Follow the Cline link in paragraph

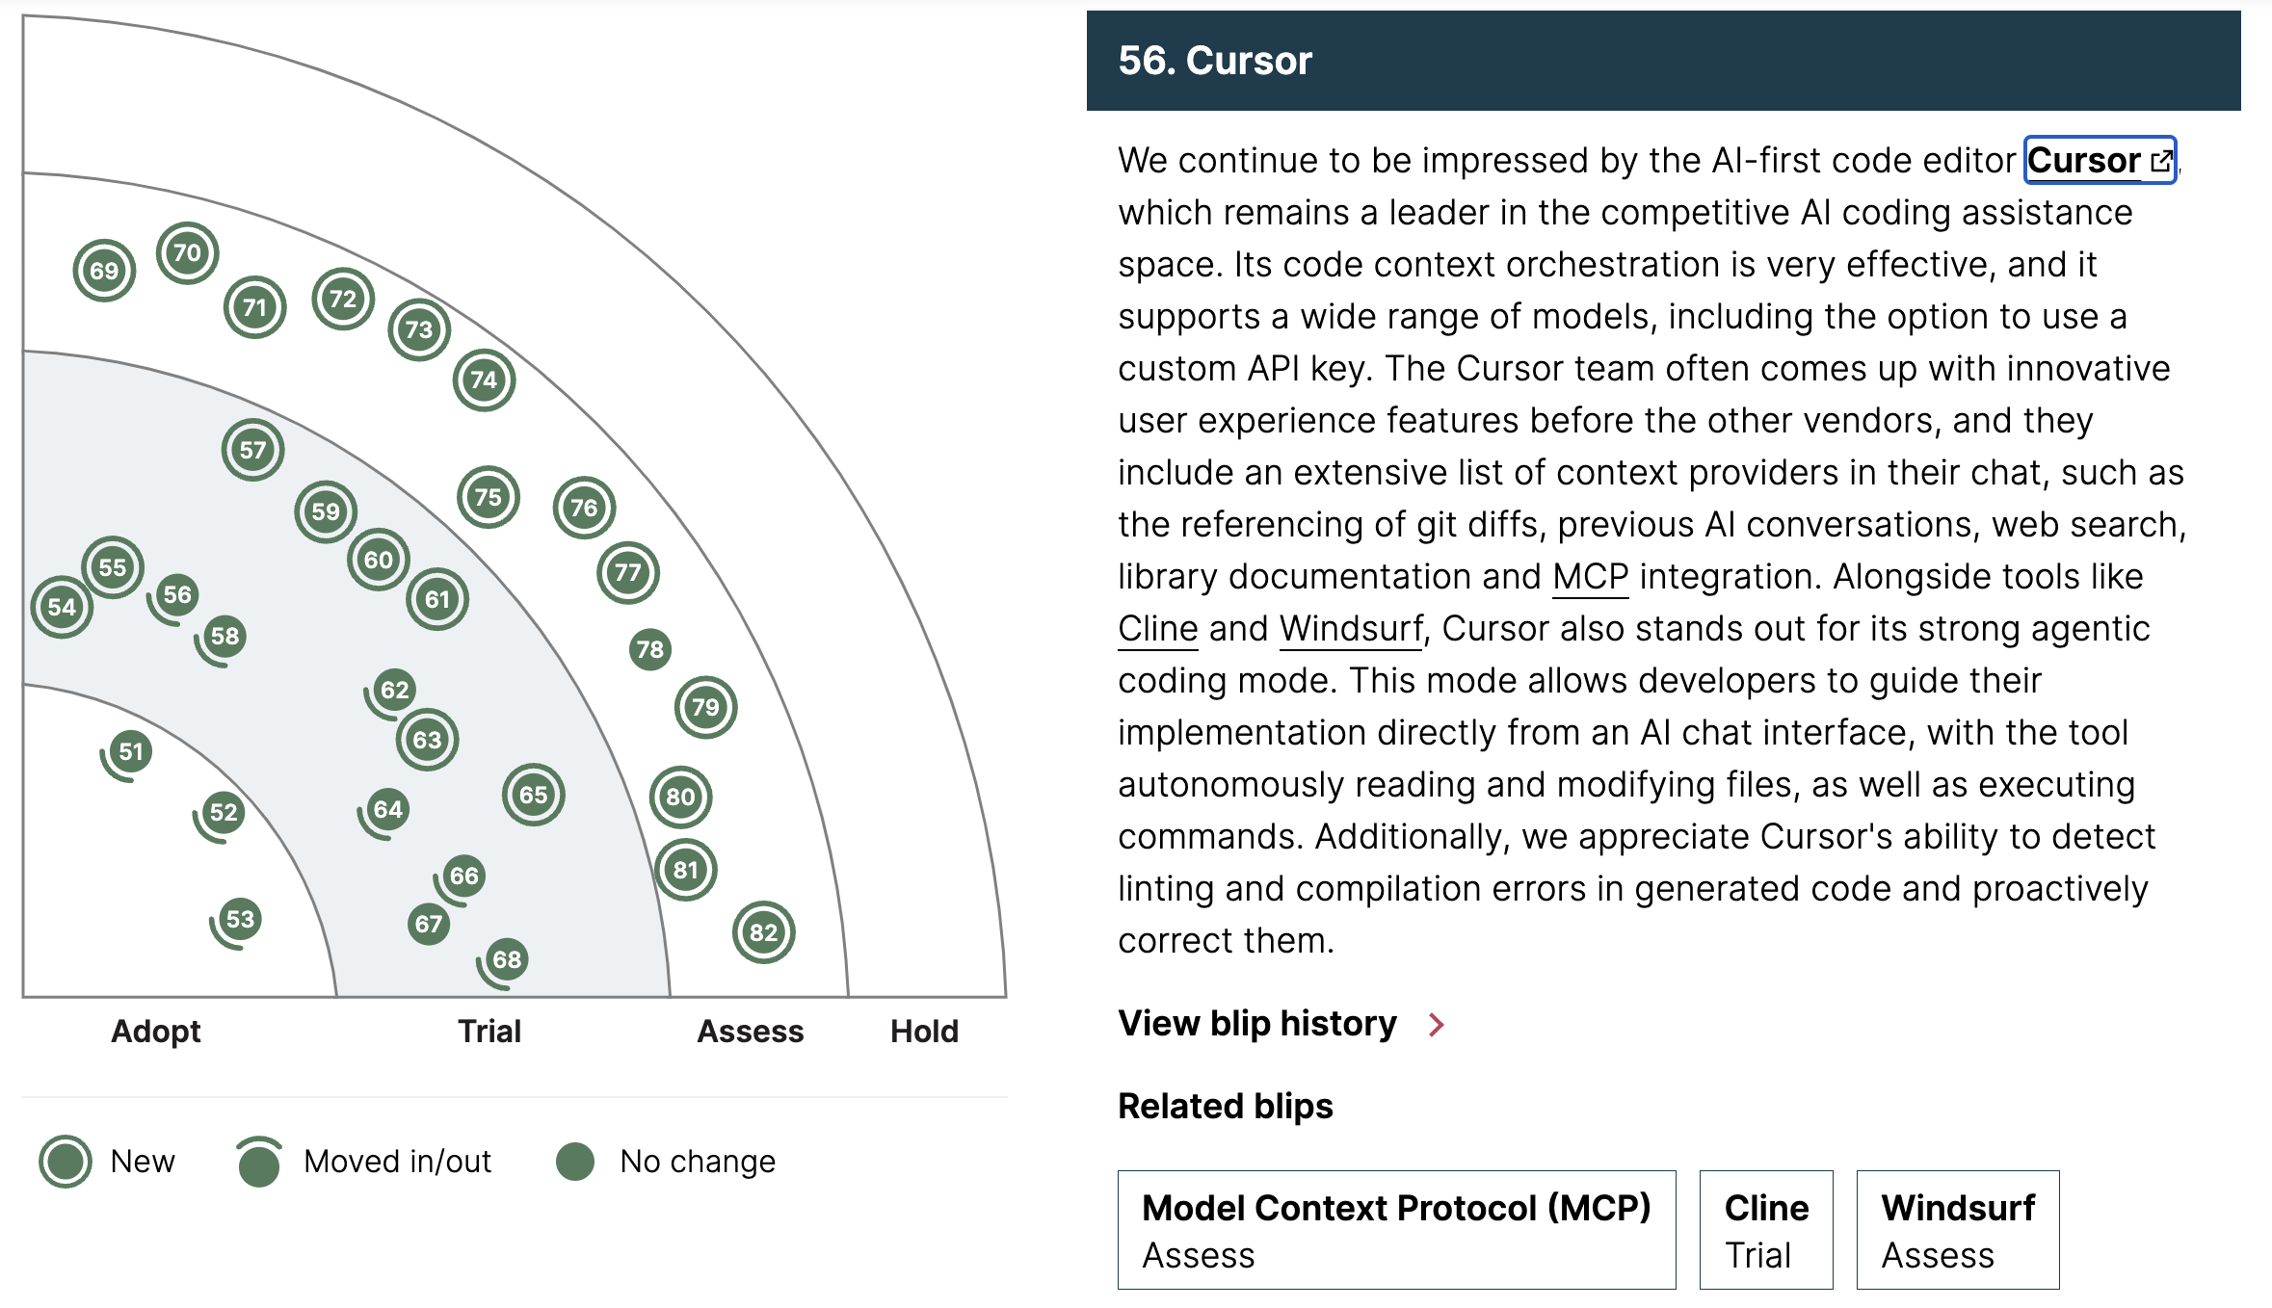pyautogui.click(x=1157, y=629)
